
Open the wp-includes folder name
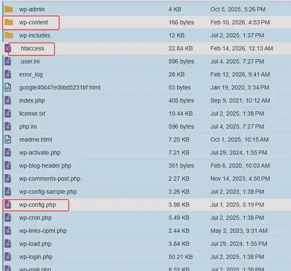(x=35, y=35)
